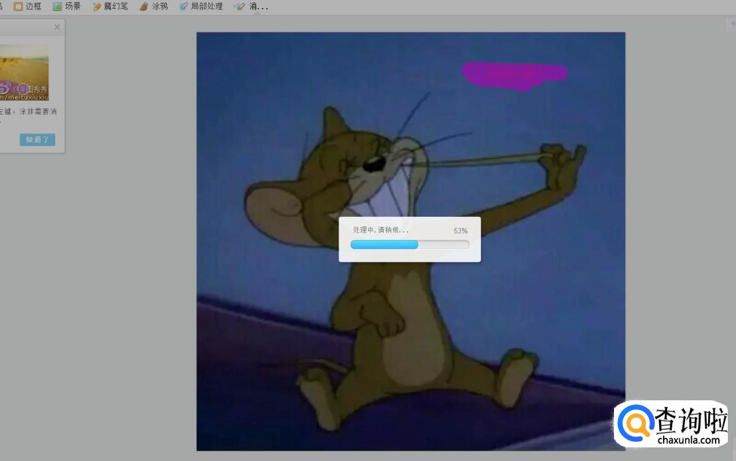The height and width of the screenshot is (461, 736).
Task: Switch to the 魔幻笔 tab
Action: pos(110,7)
